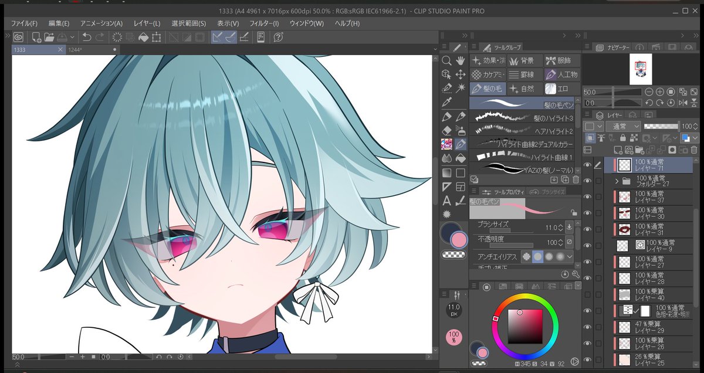Click the Scale/Rotate transform icon in command bar
Viewport: 704px width, 373px height.
click(x=157, y=37)
